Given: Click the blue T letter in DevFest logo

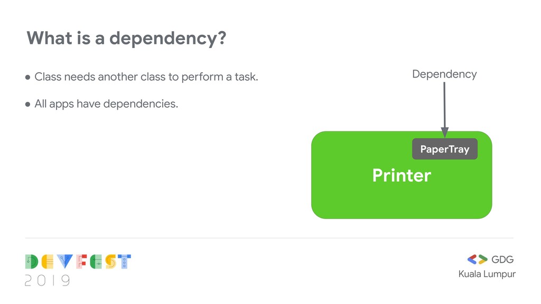Looking at the screenshot, I should click(x=124, y=262).
